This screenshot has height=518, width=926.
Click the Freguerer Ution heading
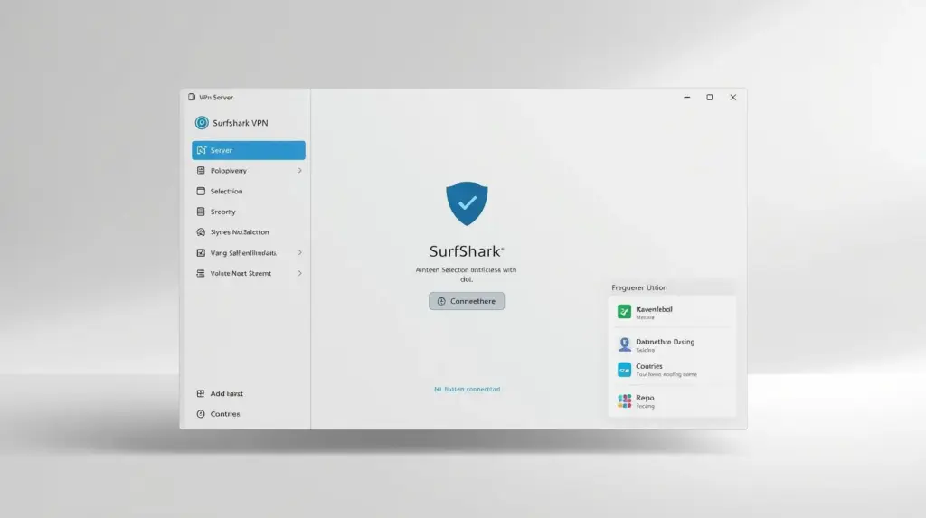639,287
